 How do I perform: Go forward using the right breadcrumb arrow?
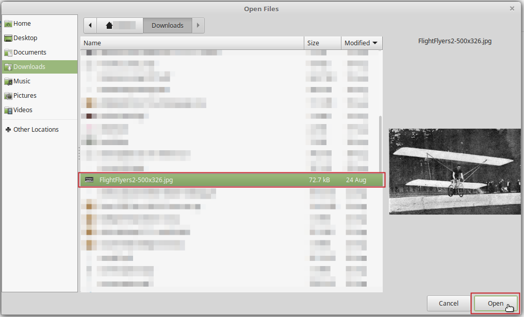coord(199,25)
